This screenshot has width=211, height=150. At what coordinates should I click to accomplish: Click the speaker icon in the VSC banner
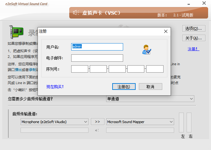pos(76,12)
